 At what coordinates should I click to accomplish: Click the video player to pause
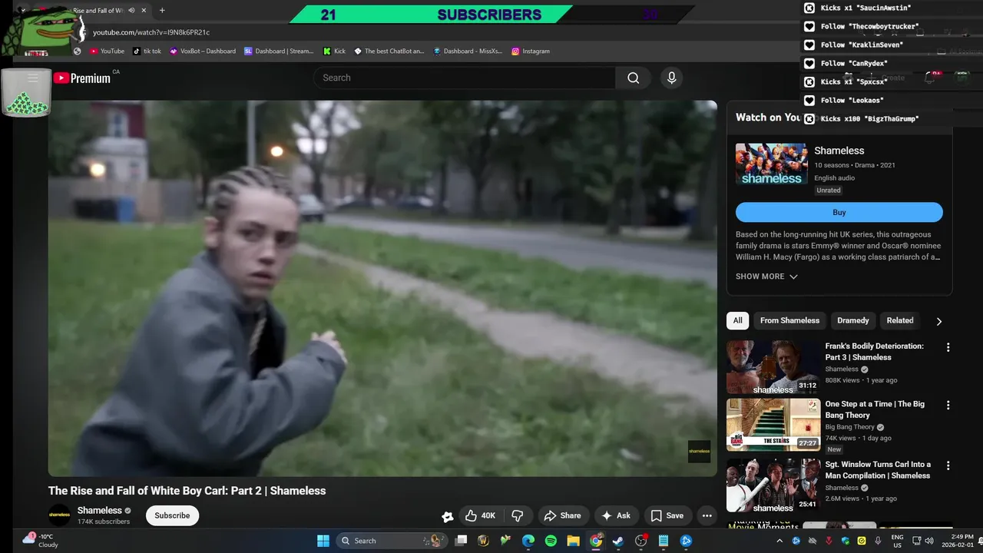pos(382,288)
